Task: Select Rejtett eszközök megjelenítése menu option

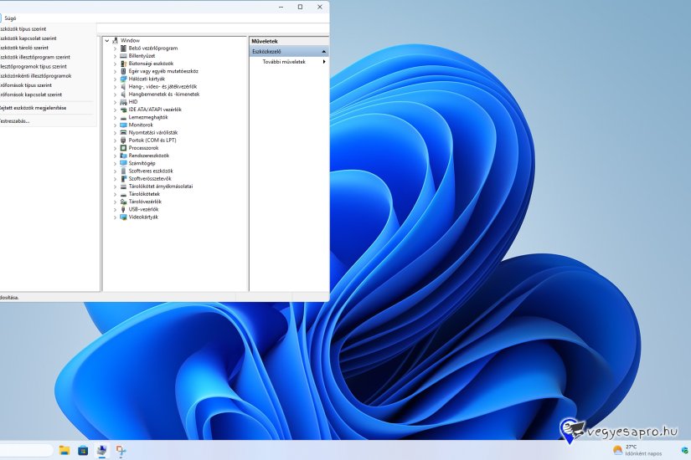Action: (32, 108)
